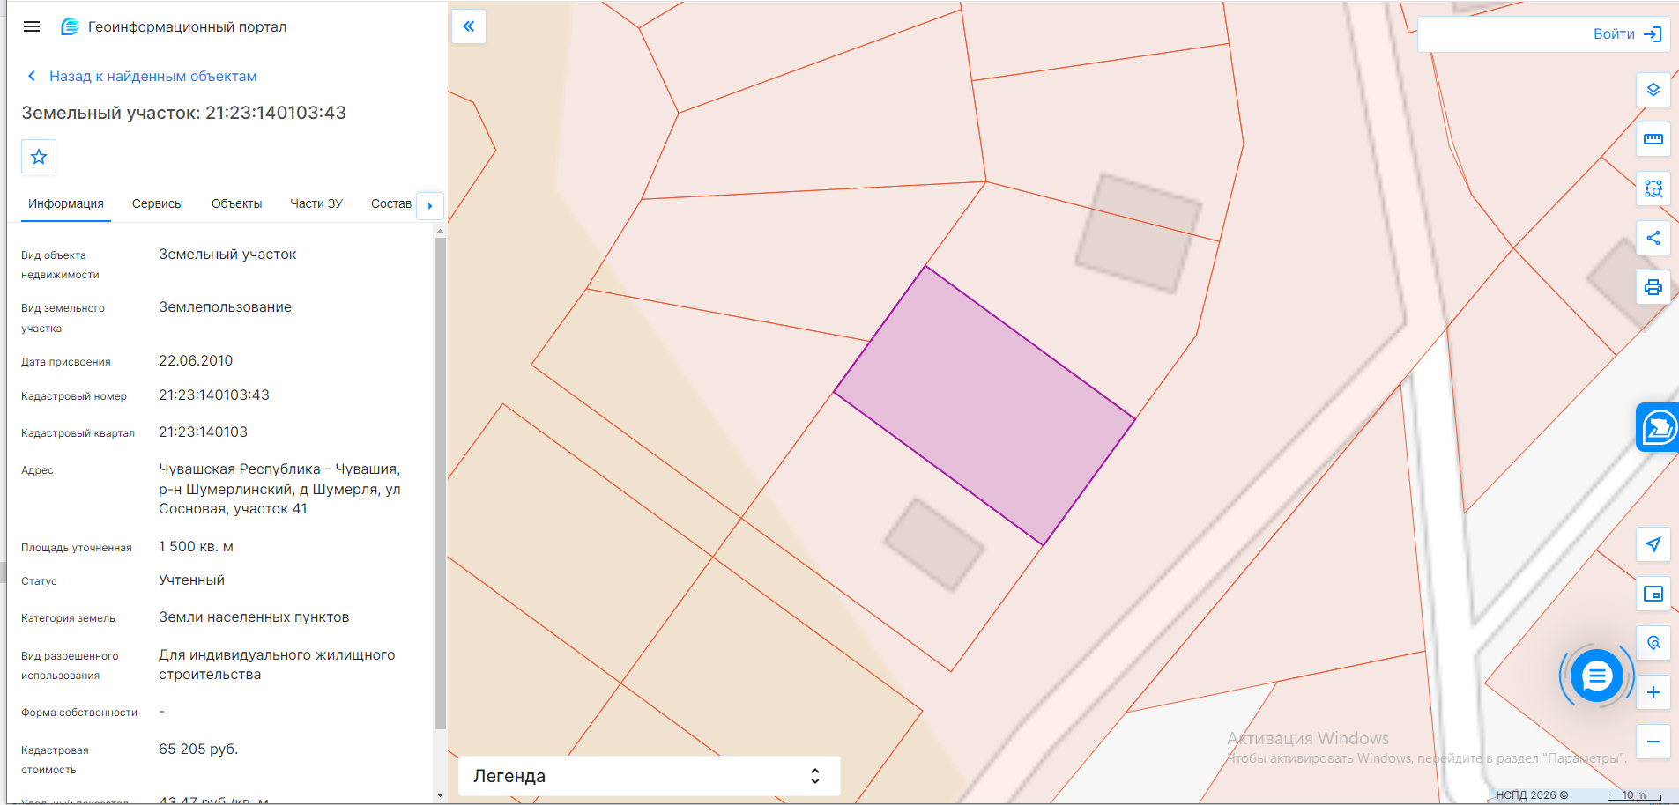Print the map with printer icon

click(x=1653, y=287)
